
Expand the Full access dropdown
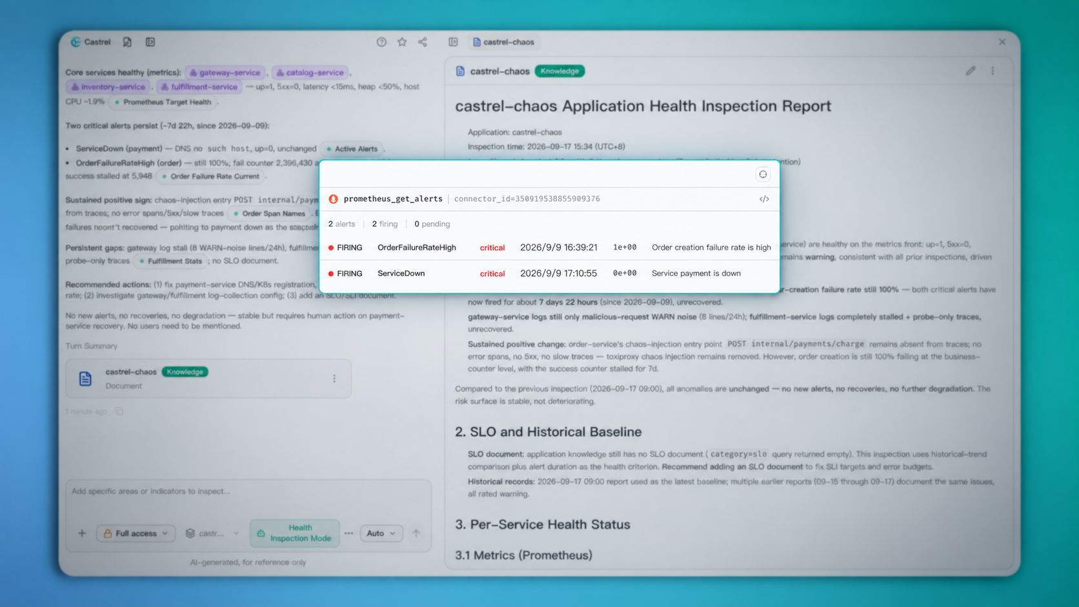136,533
